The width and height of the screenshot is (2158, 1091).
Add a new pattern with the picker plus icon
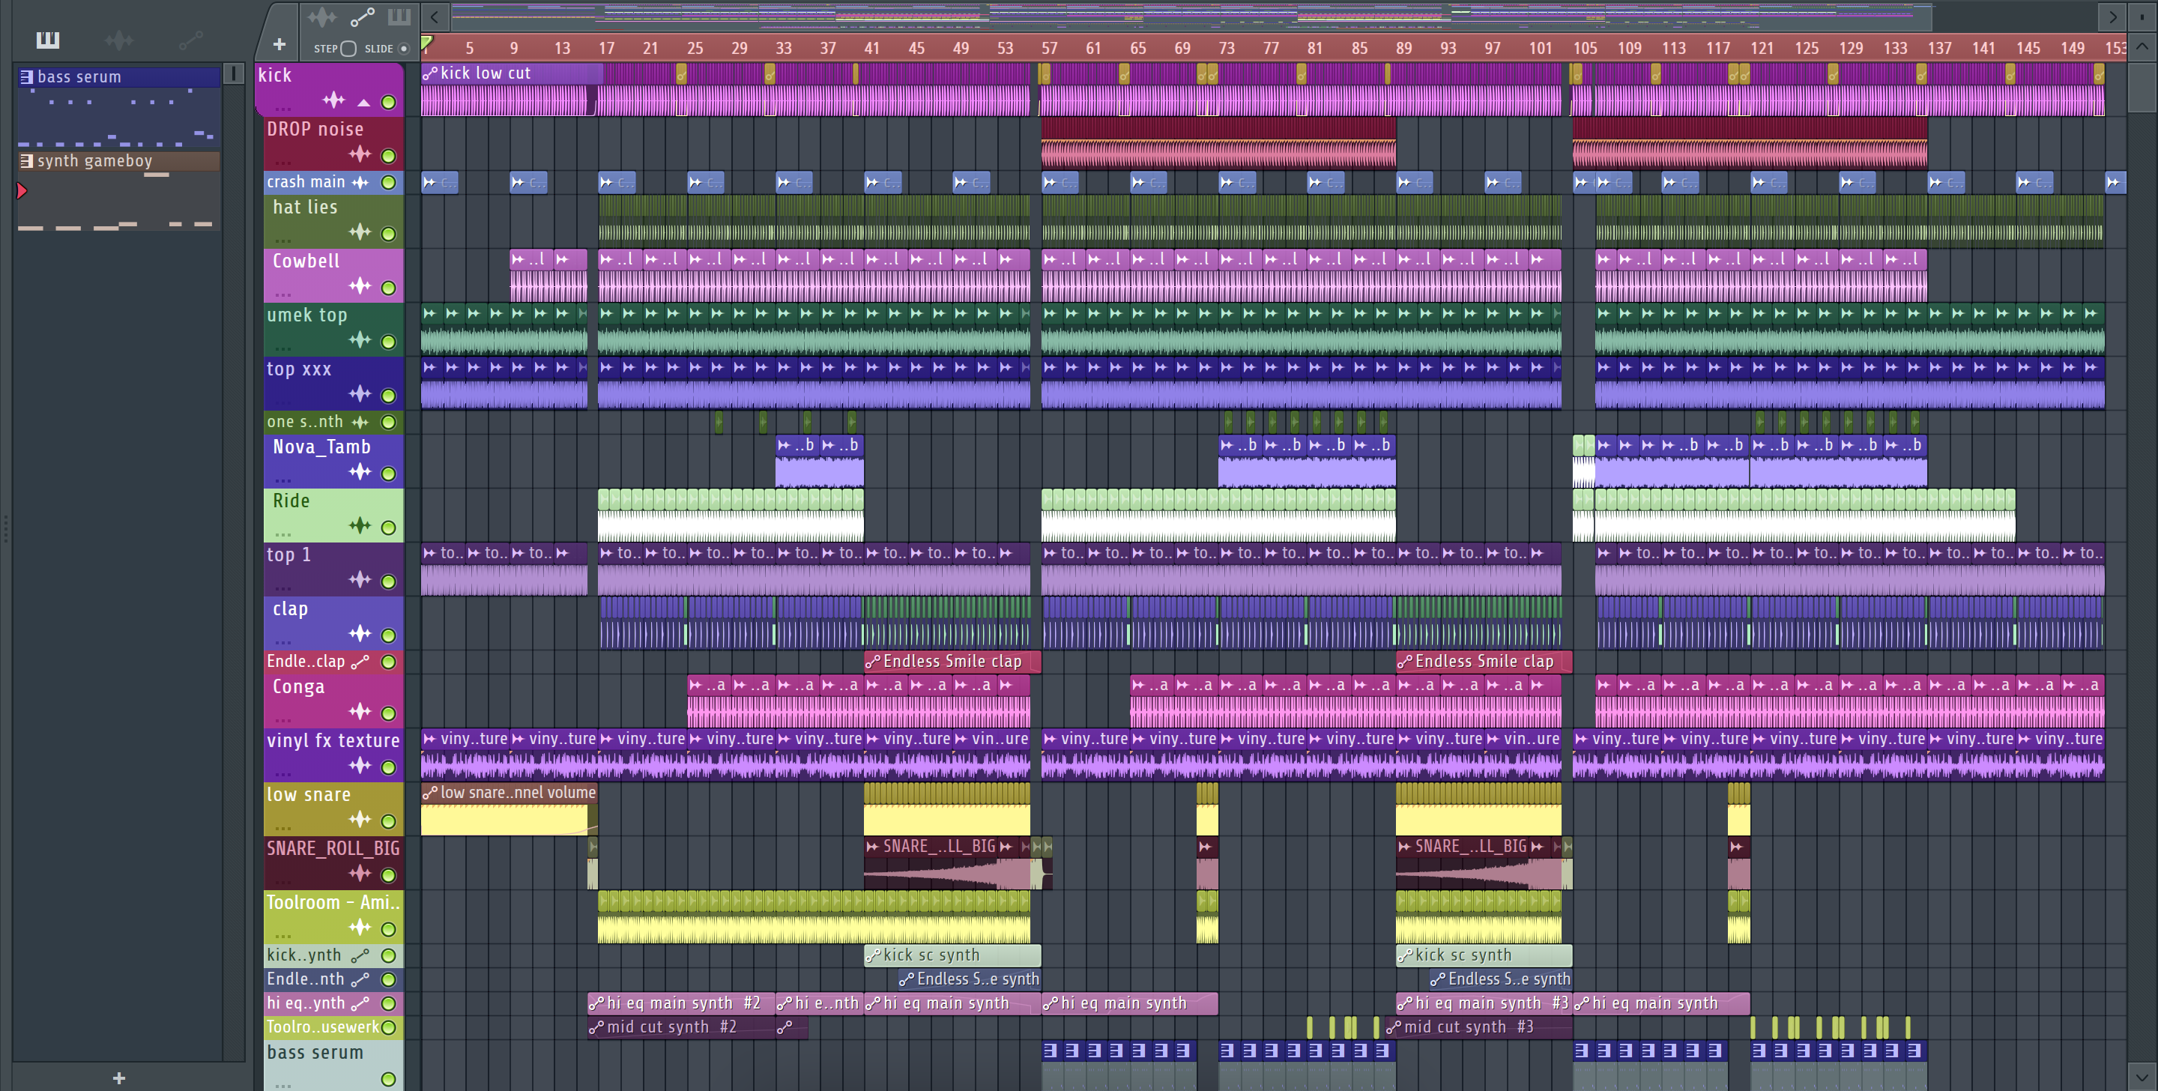pyautogui.click(x=119, y=1078)
